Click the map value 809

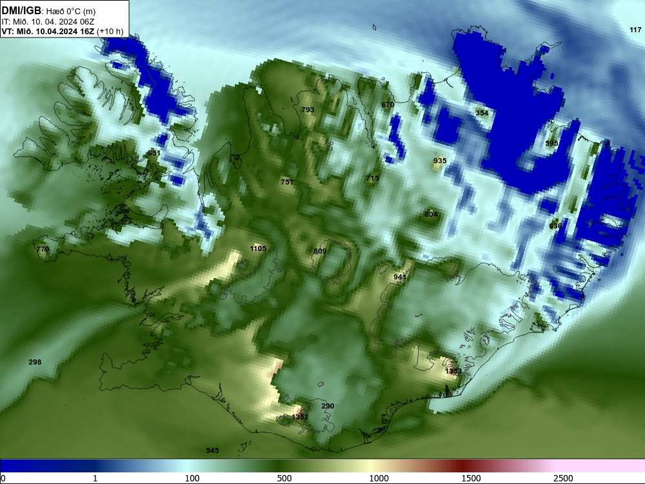(x=320, y=251)
